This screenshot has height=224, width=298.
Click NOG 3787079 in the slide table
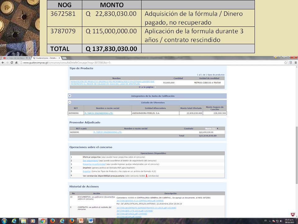pos(63,31)
